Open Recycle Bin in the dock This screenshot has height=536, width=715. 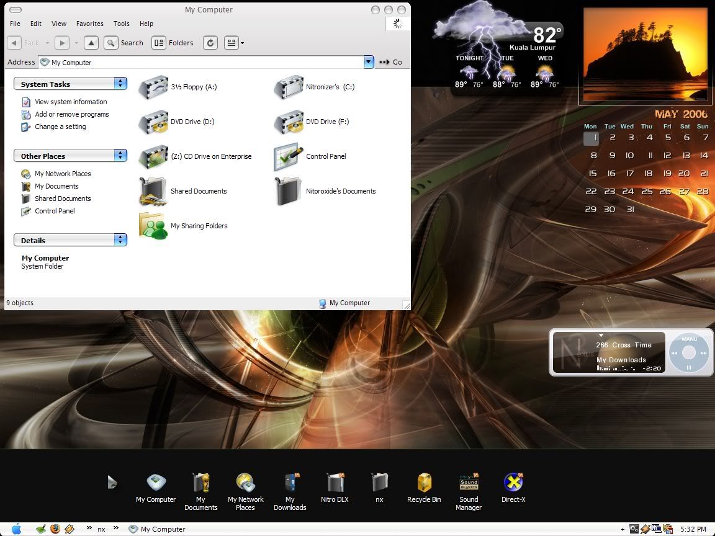424,483
